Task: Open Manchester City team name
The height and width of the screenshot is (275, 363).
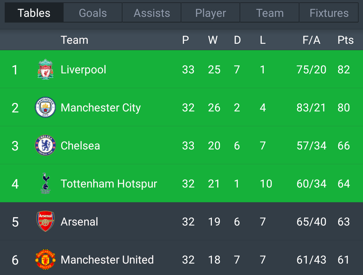Action: coord(101,108)
